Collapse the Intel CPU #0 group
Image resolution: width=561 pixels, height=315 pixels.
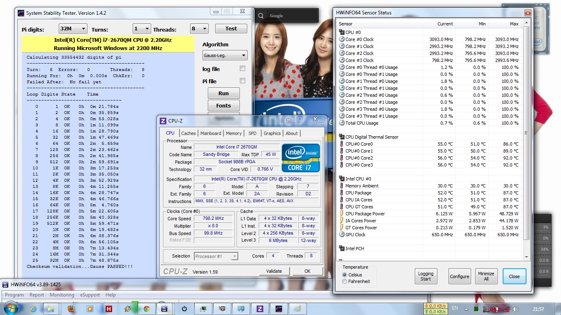click(342, 179)
